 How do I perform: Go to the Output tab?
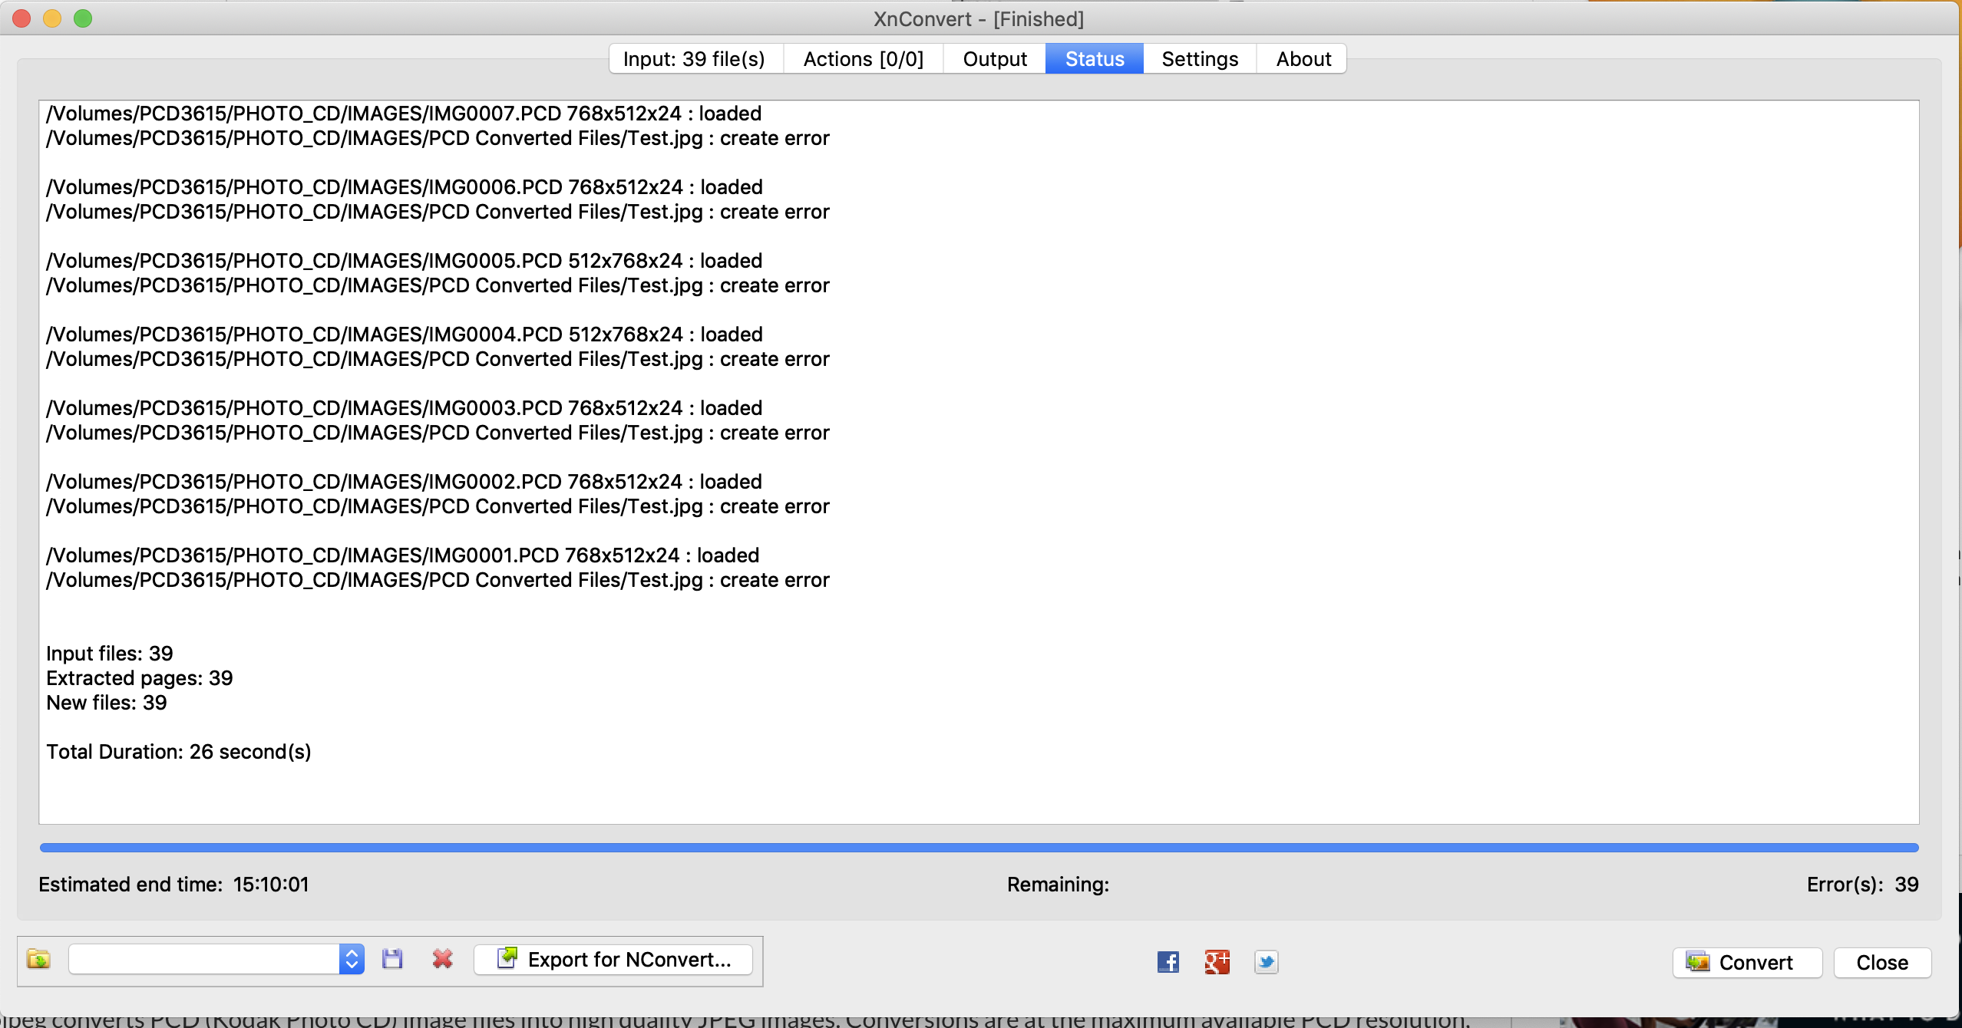[994, 59]
